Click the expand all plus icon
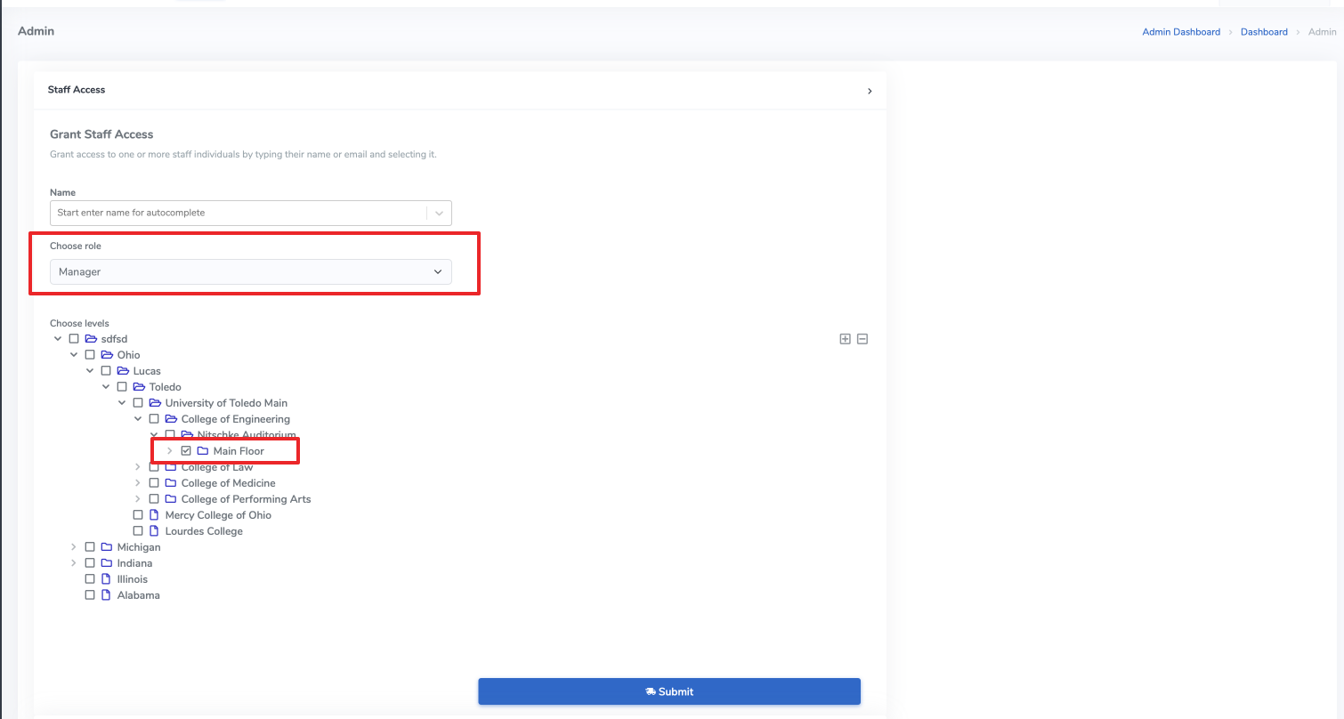 [x=845, y=339]
